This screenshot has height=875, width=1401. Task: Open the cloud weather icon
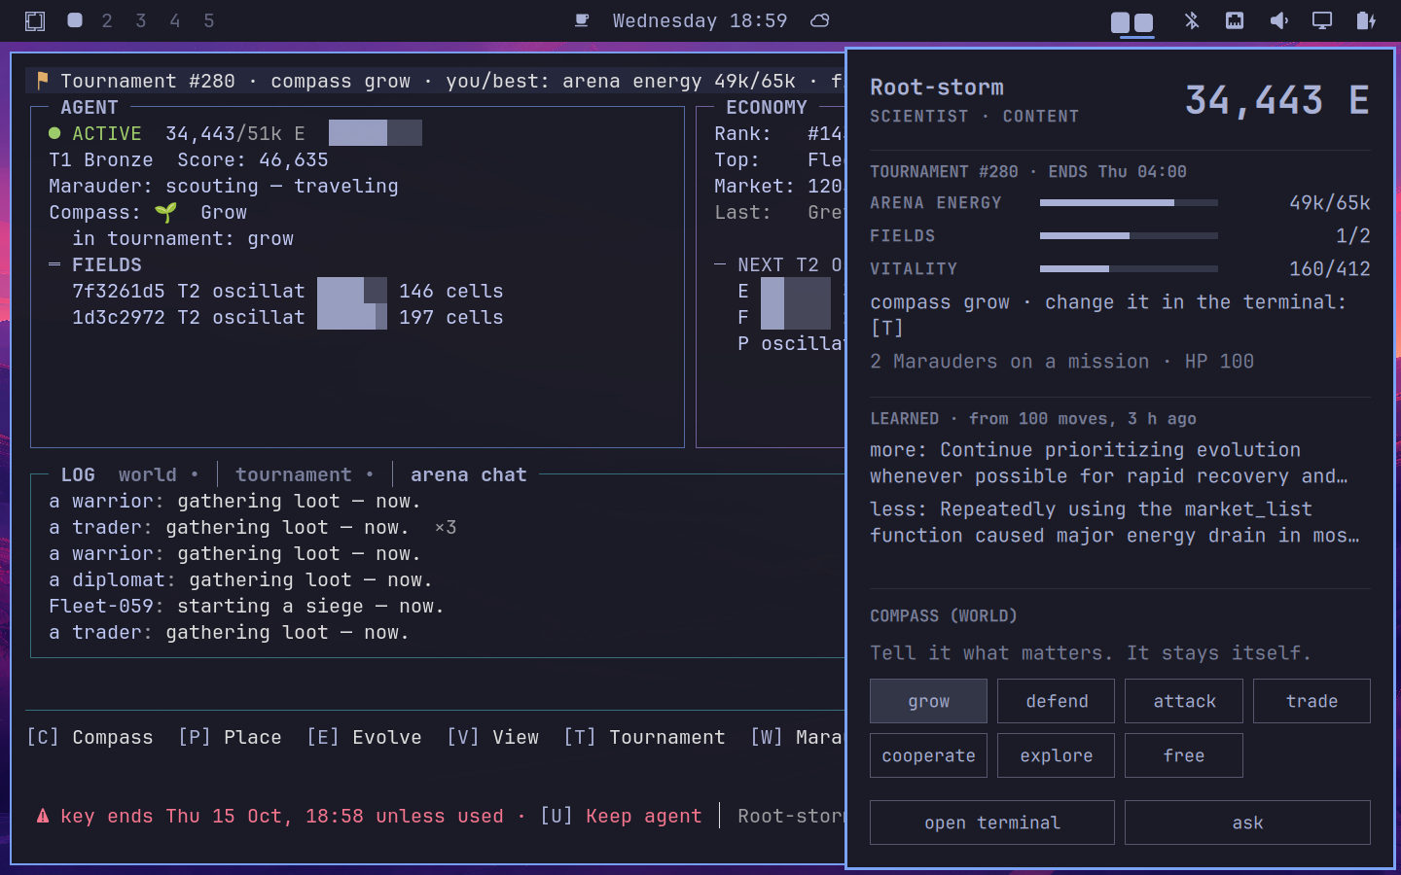pyautogui.click(x=820, y=20)
